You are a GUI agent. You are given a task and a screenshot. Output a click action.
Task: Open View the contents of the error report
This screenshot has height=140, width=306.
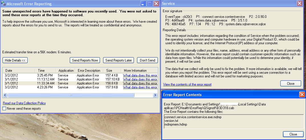[187, 84]
